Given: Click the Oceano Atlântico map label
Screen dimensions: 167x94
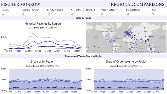Looking at the screenshot, I should 118,38.
